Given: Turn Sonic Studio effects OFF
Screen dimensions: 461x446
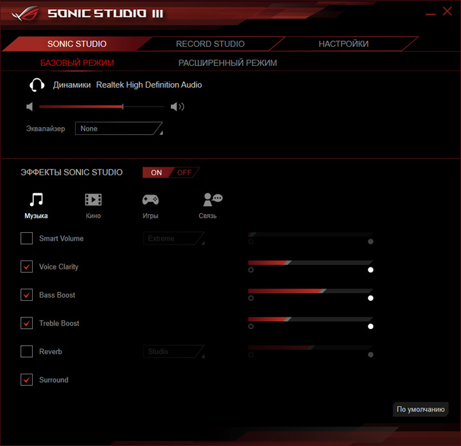Looking at the screenshot, I should pyautogui.click(x=184, y=173).
